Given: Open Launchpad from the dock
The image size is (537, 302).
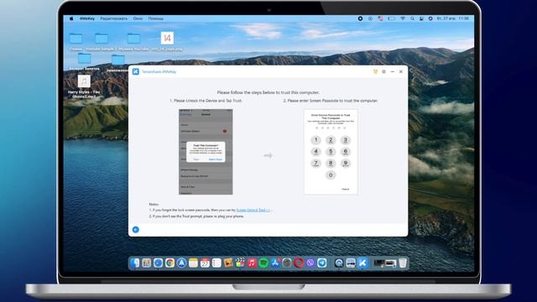Looking at the screenshot, I should click(146, 263).
